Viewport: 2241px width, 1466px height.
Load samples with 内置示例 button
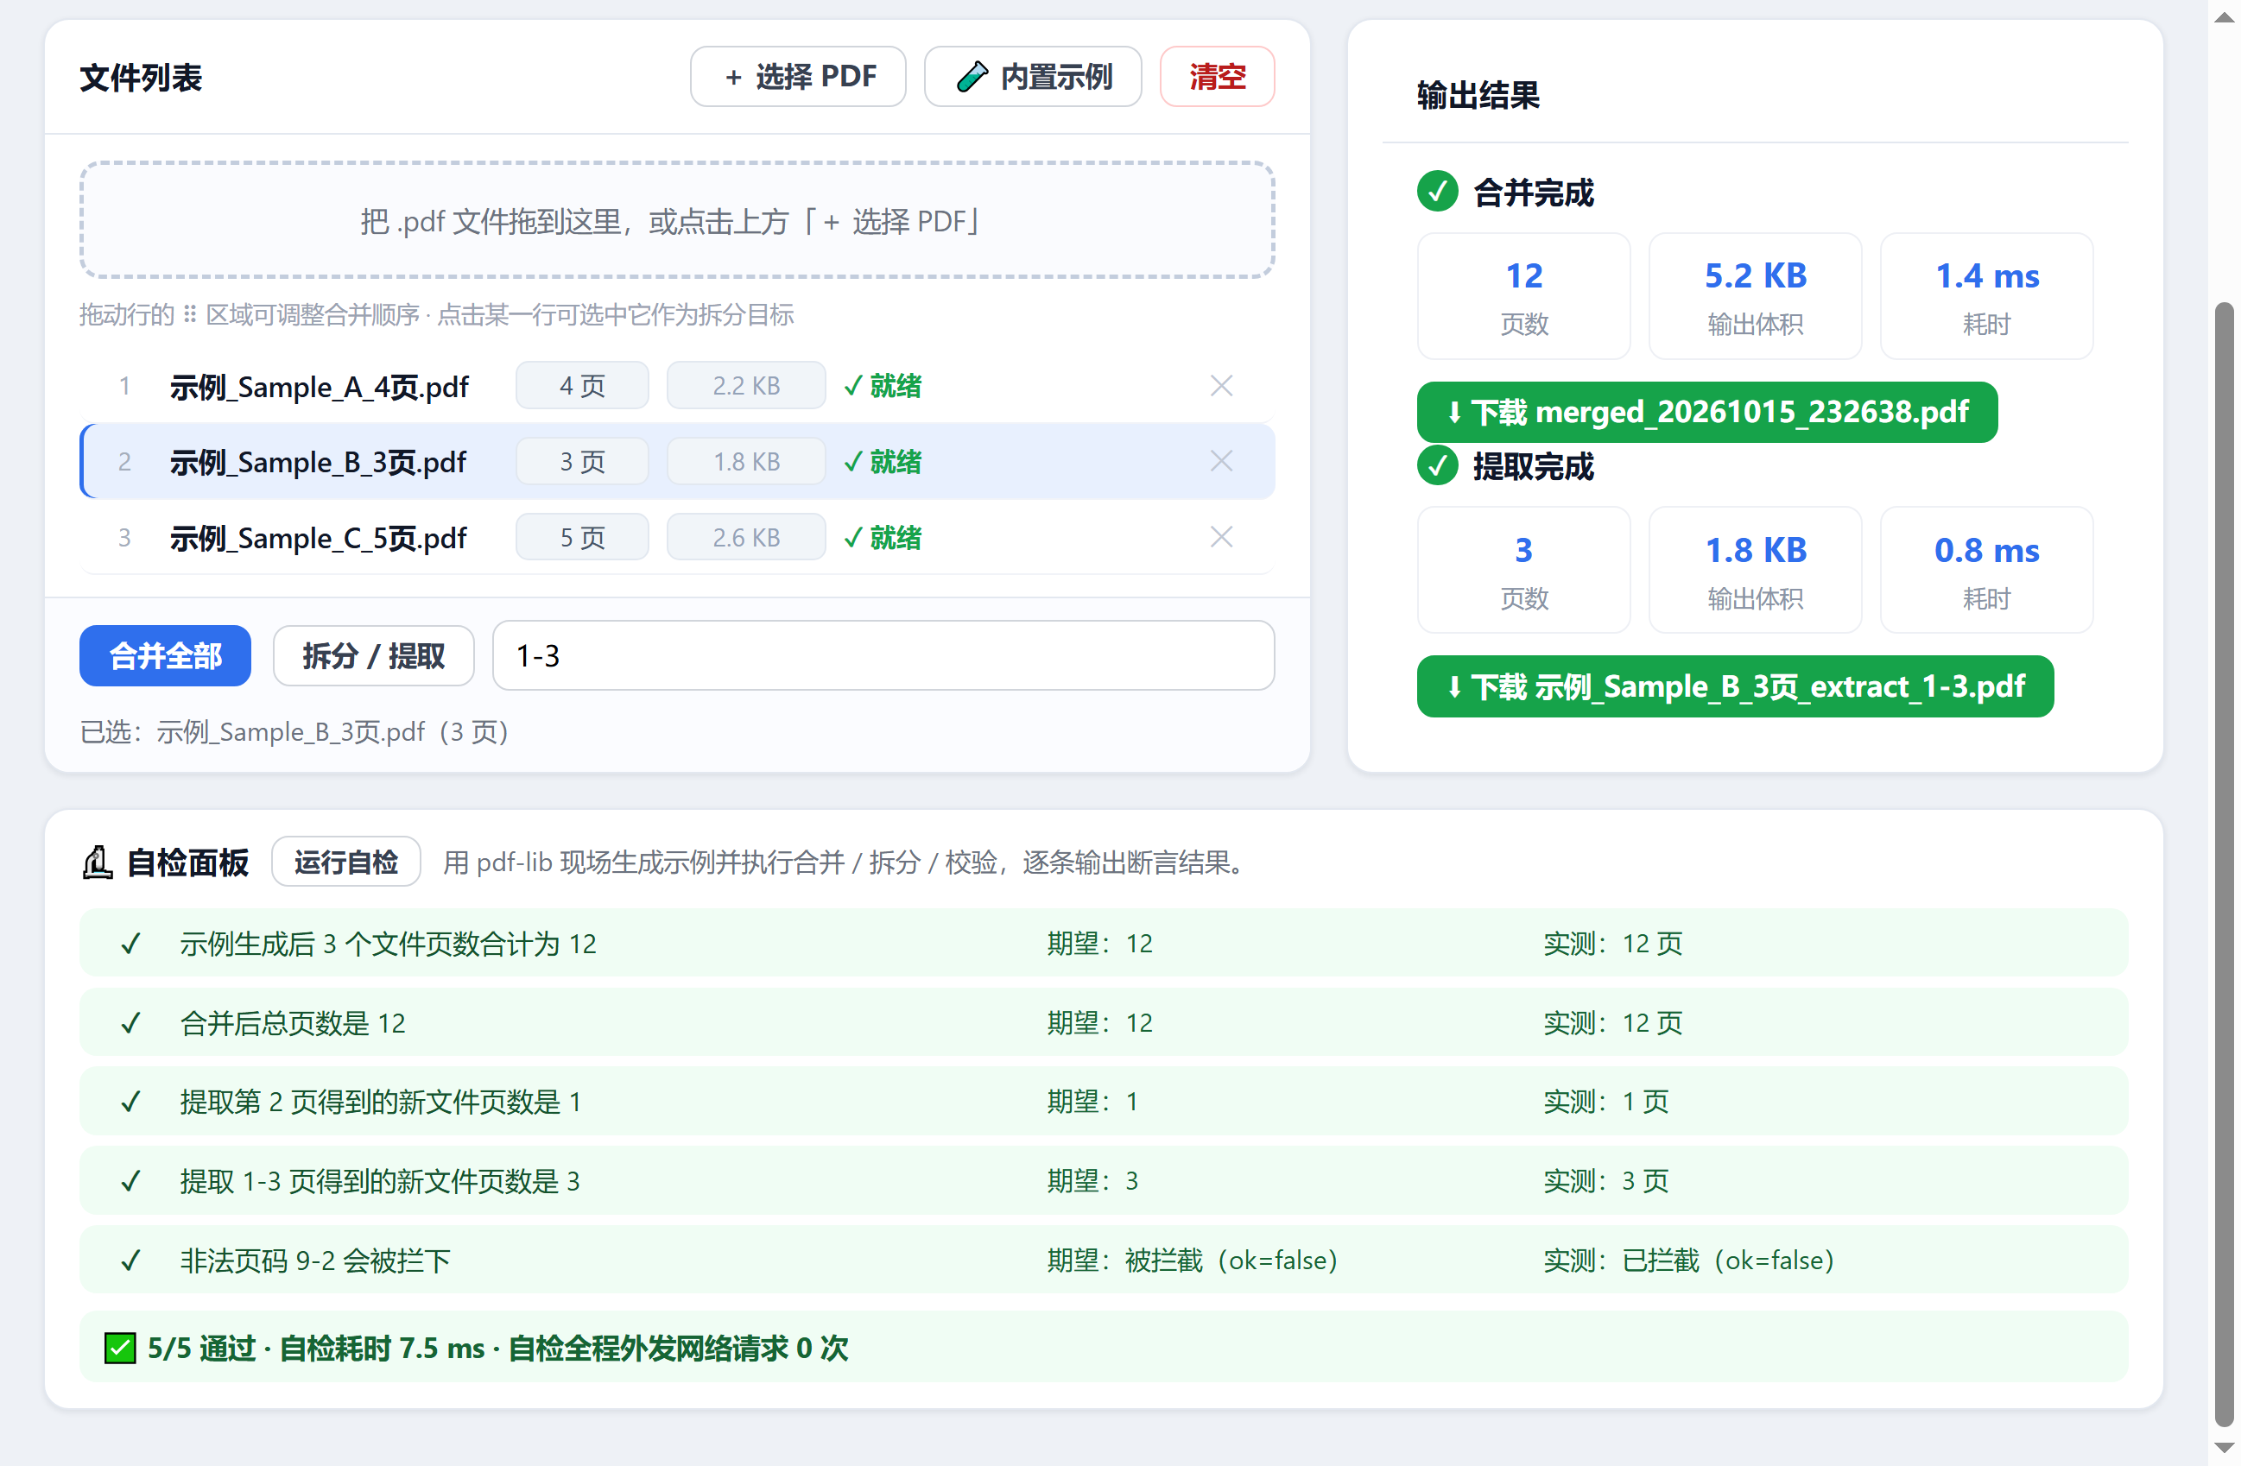1032,76
